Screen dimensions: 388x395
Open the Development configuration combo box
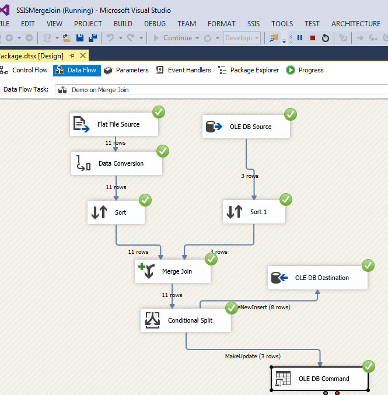pyautogui.click(x=242, y=38)
